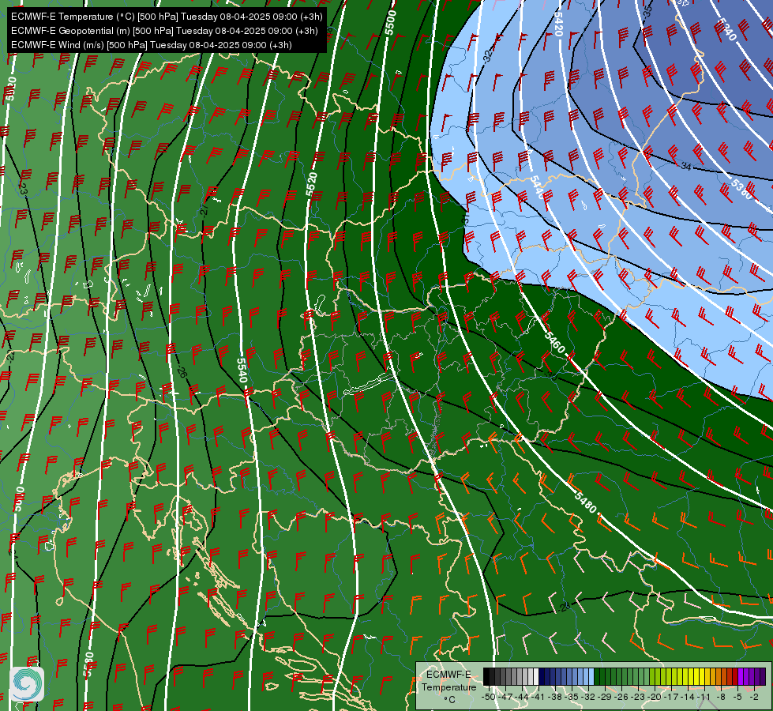
Task: Select the ECMWF-E Temperature title line
Action: (167, 17)
